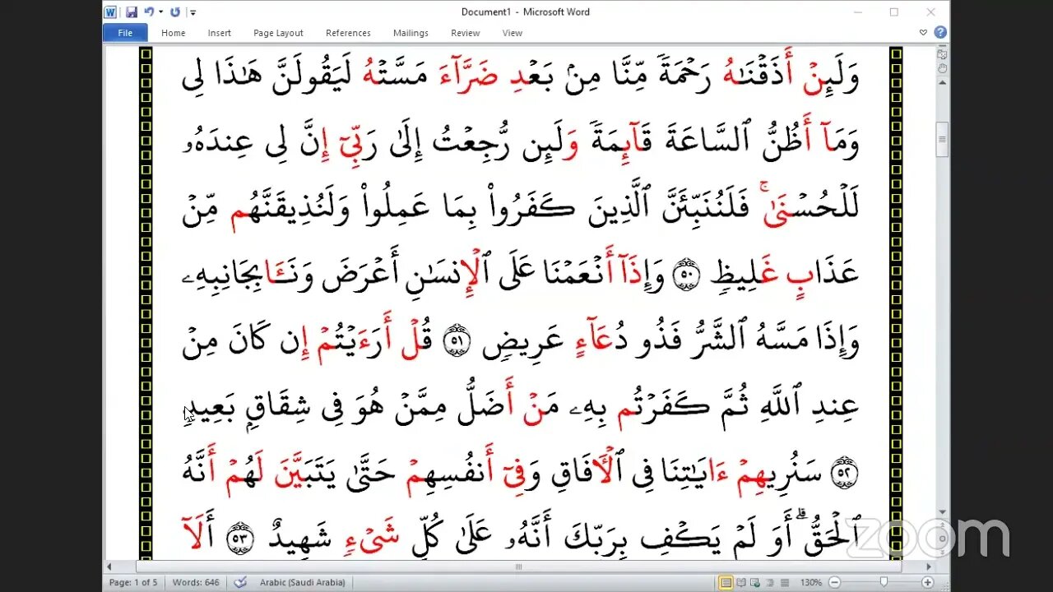Click the vertical scrollbar up arrow

[x=943, y=82]
